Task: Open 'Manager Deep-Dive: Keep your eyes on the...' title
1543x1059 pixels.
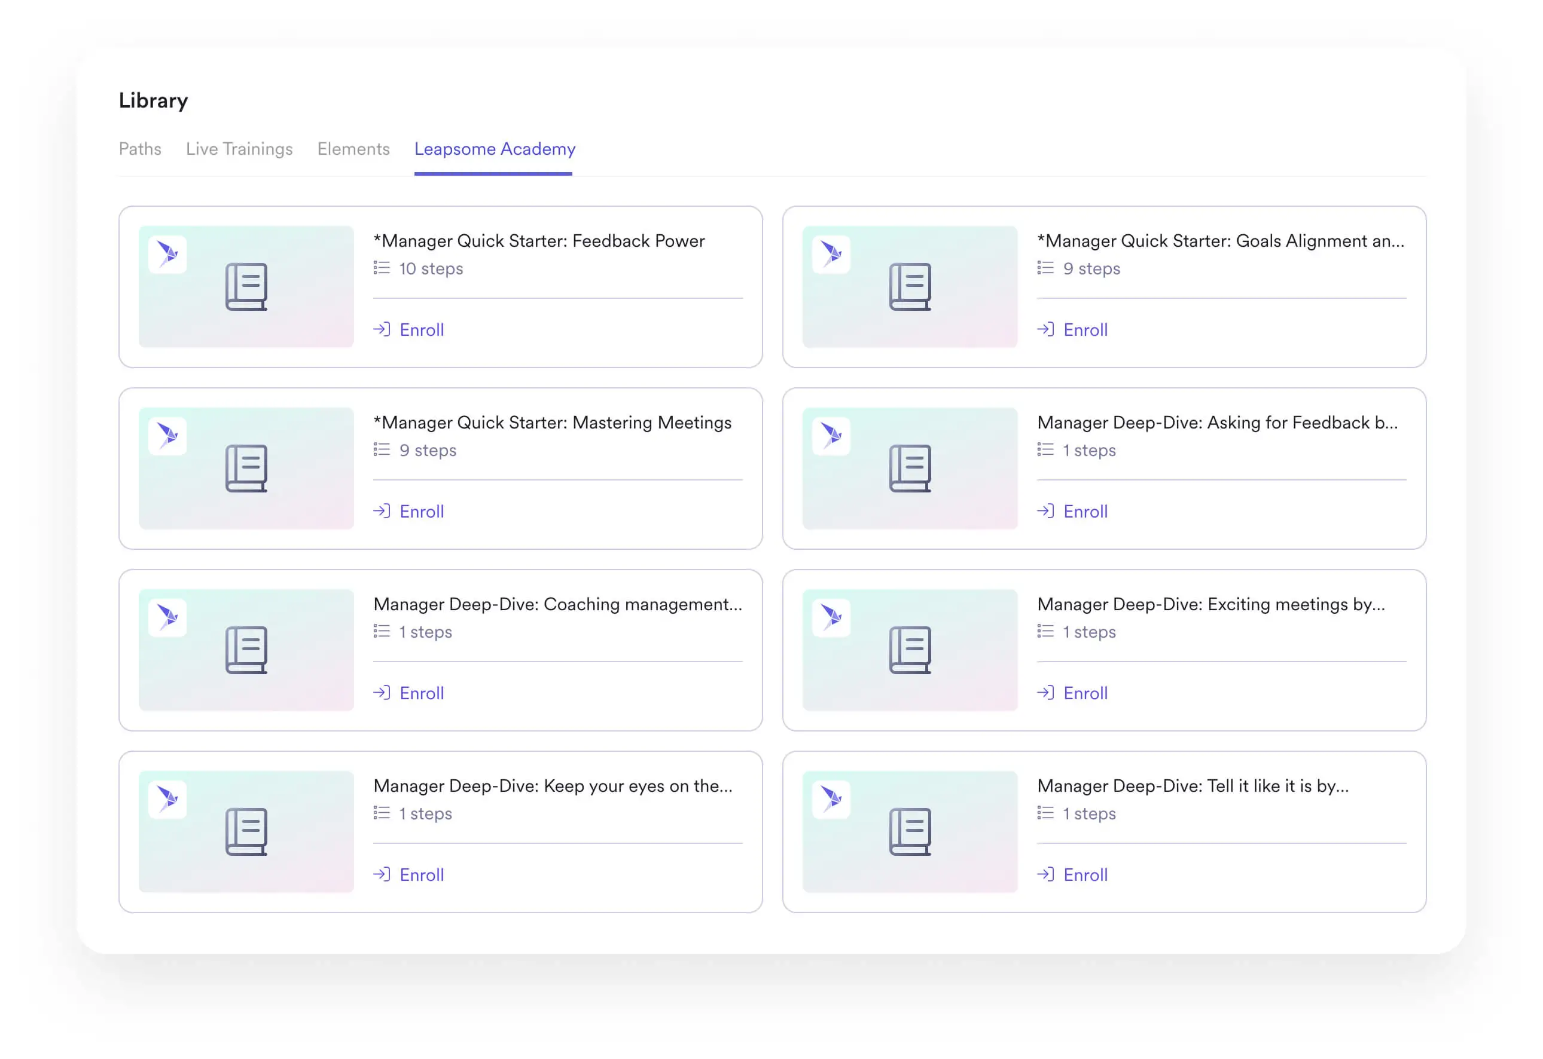Action: click(x=553, y=786)
